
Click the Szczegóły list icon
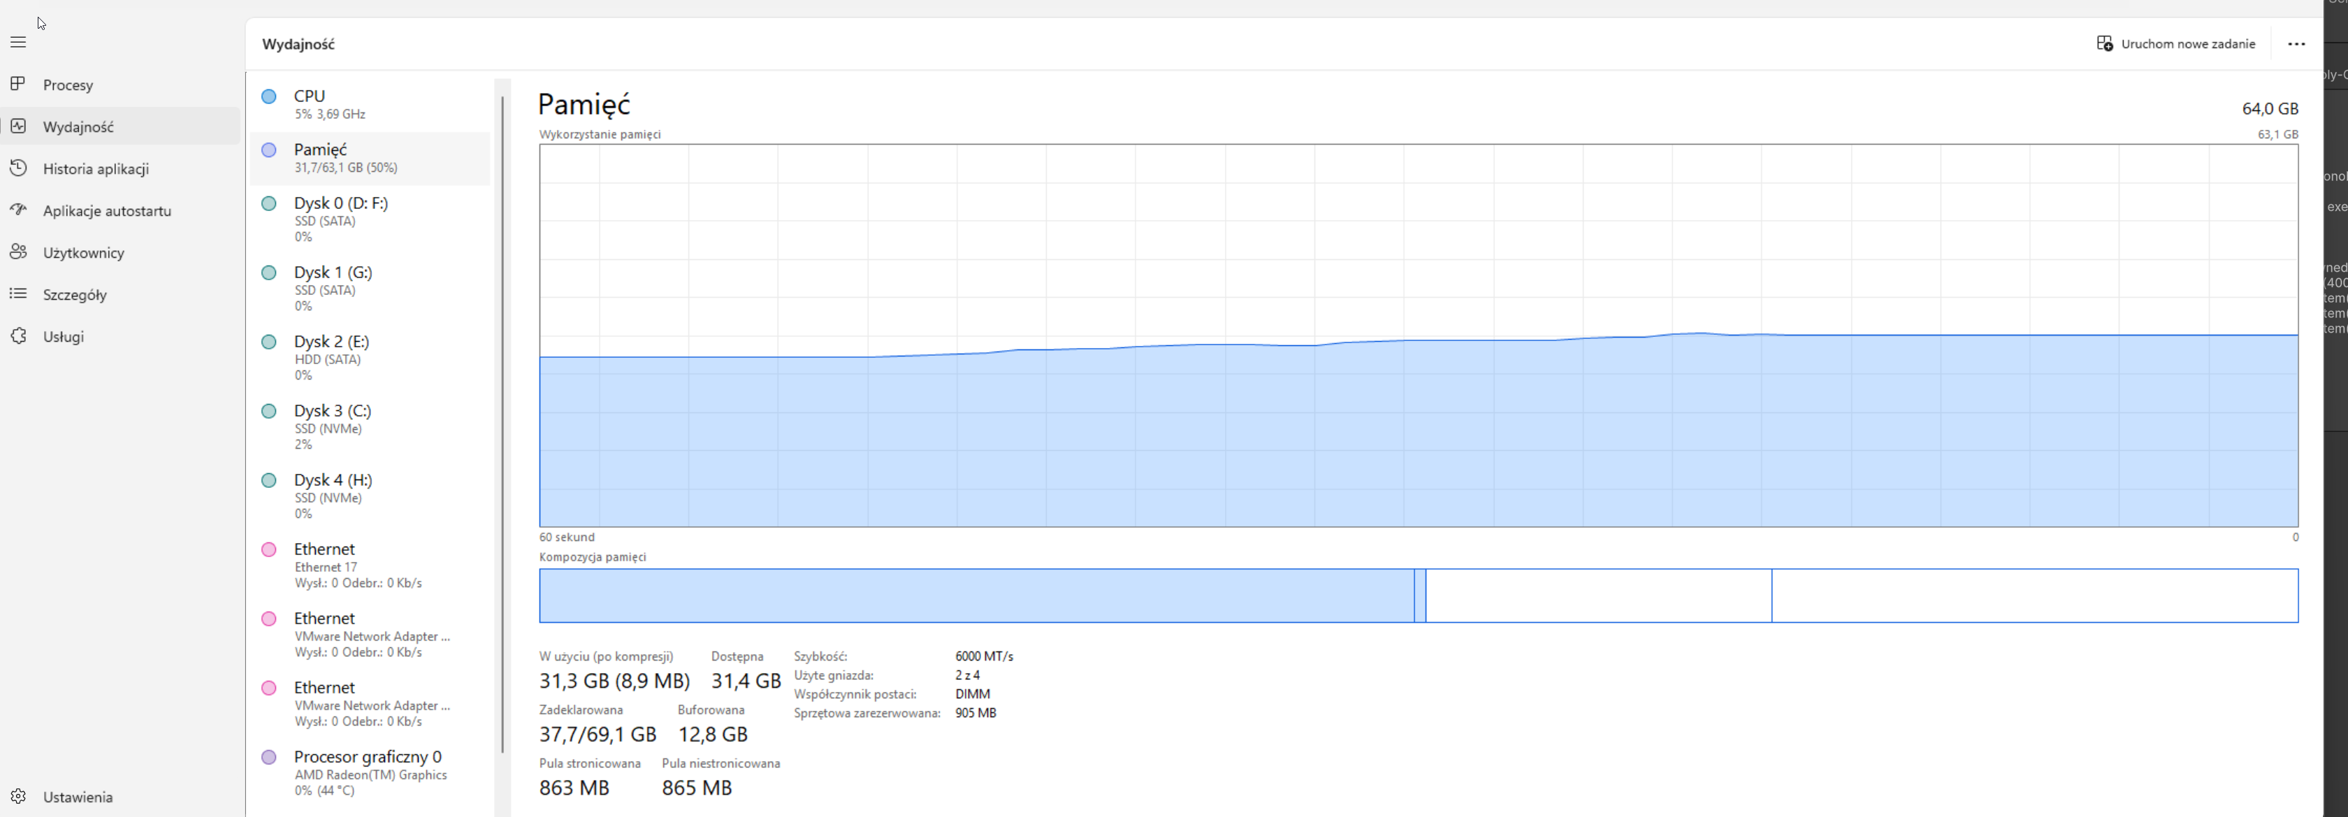tap(18, 294)
